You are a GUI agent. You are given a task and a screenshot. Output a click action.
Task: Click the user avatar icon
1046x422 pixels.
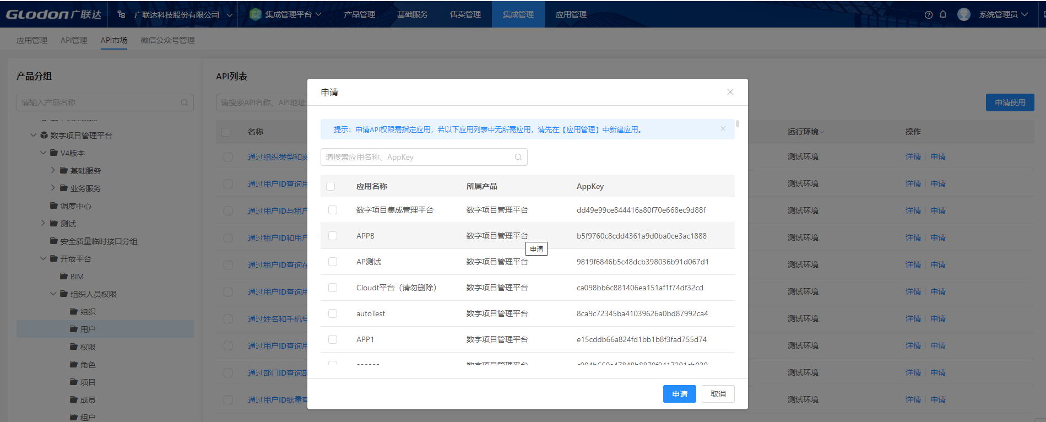[x=963, y=14]
